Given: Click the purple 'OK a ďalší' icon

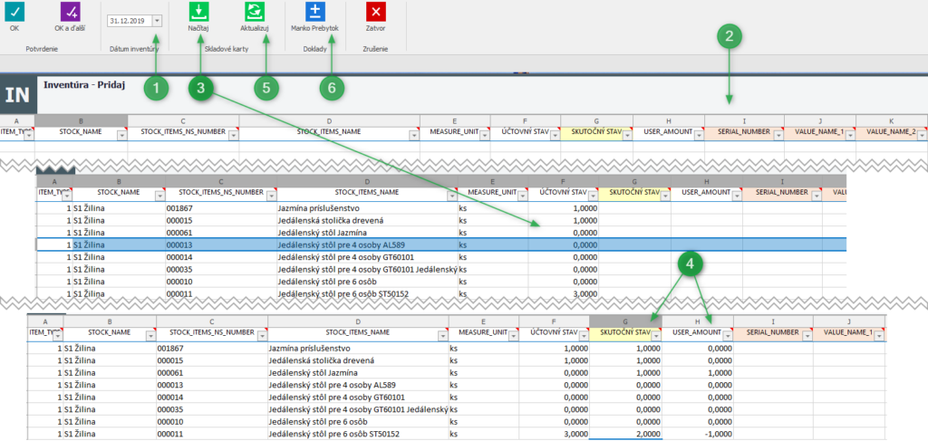Looking at the screenshot, I should point(71,11).
